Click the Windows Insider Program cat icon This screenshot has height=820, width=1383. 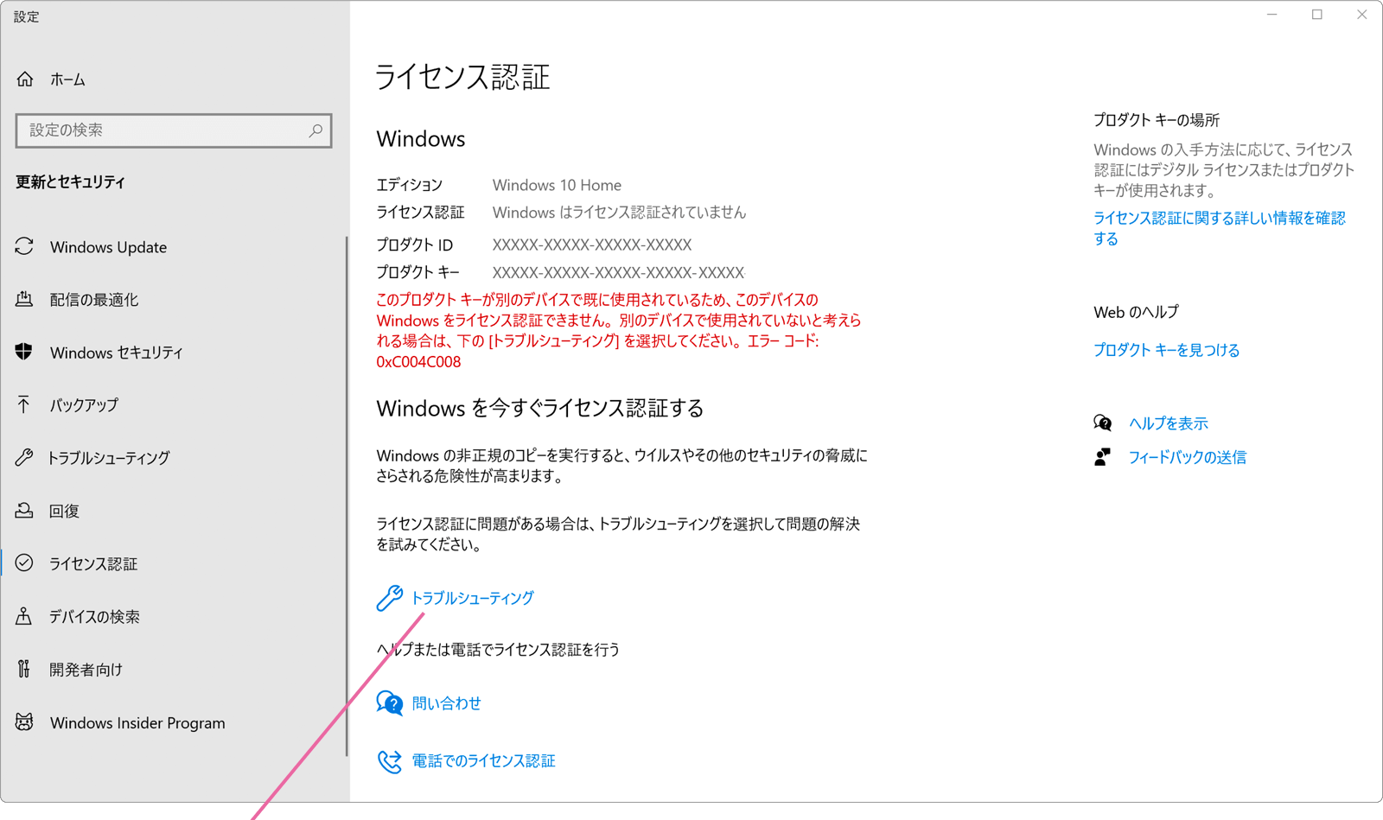[x=24, y=722]
